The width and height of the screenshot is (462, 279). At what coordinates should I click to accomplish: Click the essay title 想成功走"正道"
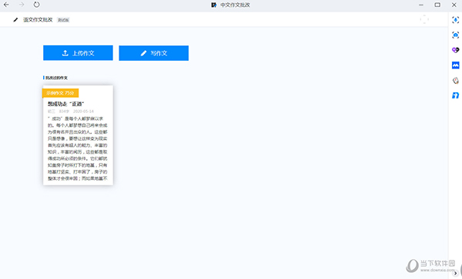coord(66,104)
